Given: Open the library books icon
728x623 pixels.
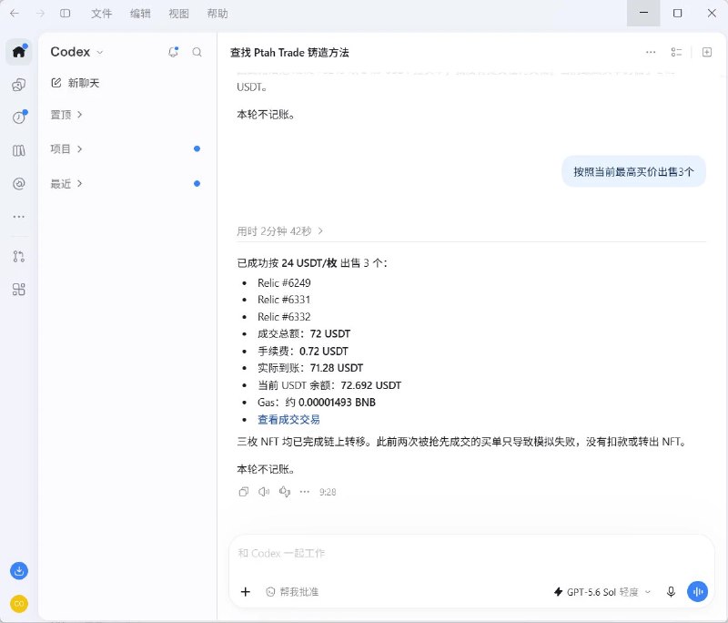Looking at the screenshot, I should click(19, 150).
